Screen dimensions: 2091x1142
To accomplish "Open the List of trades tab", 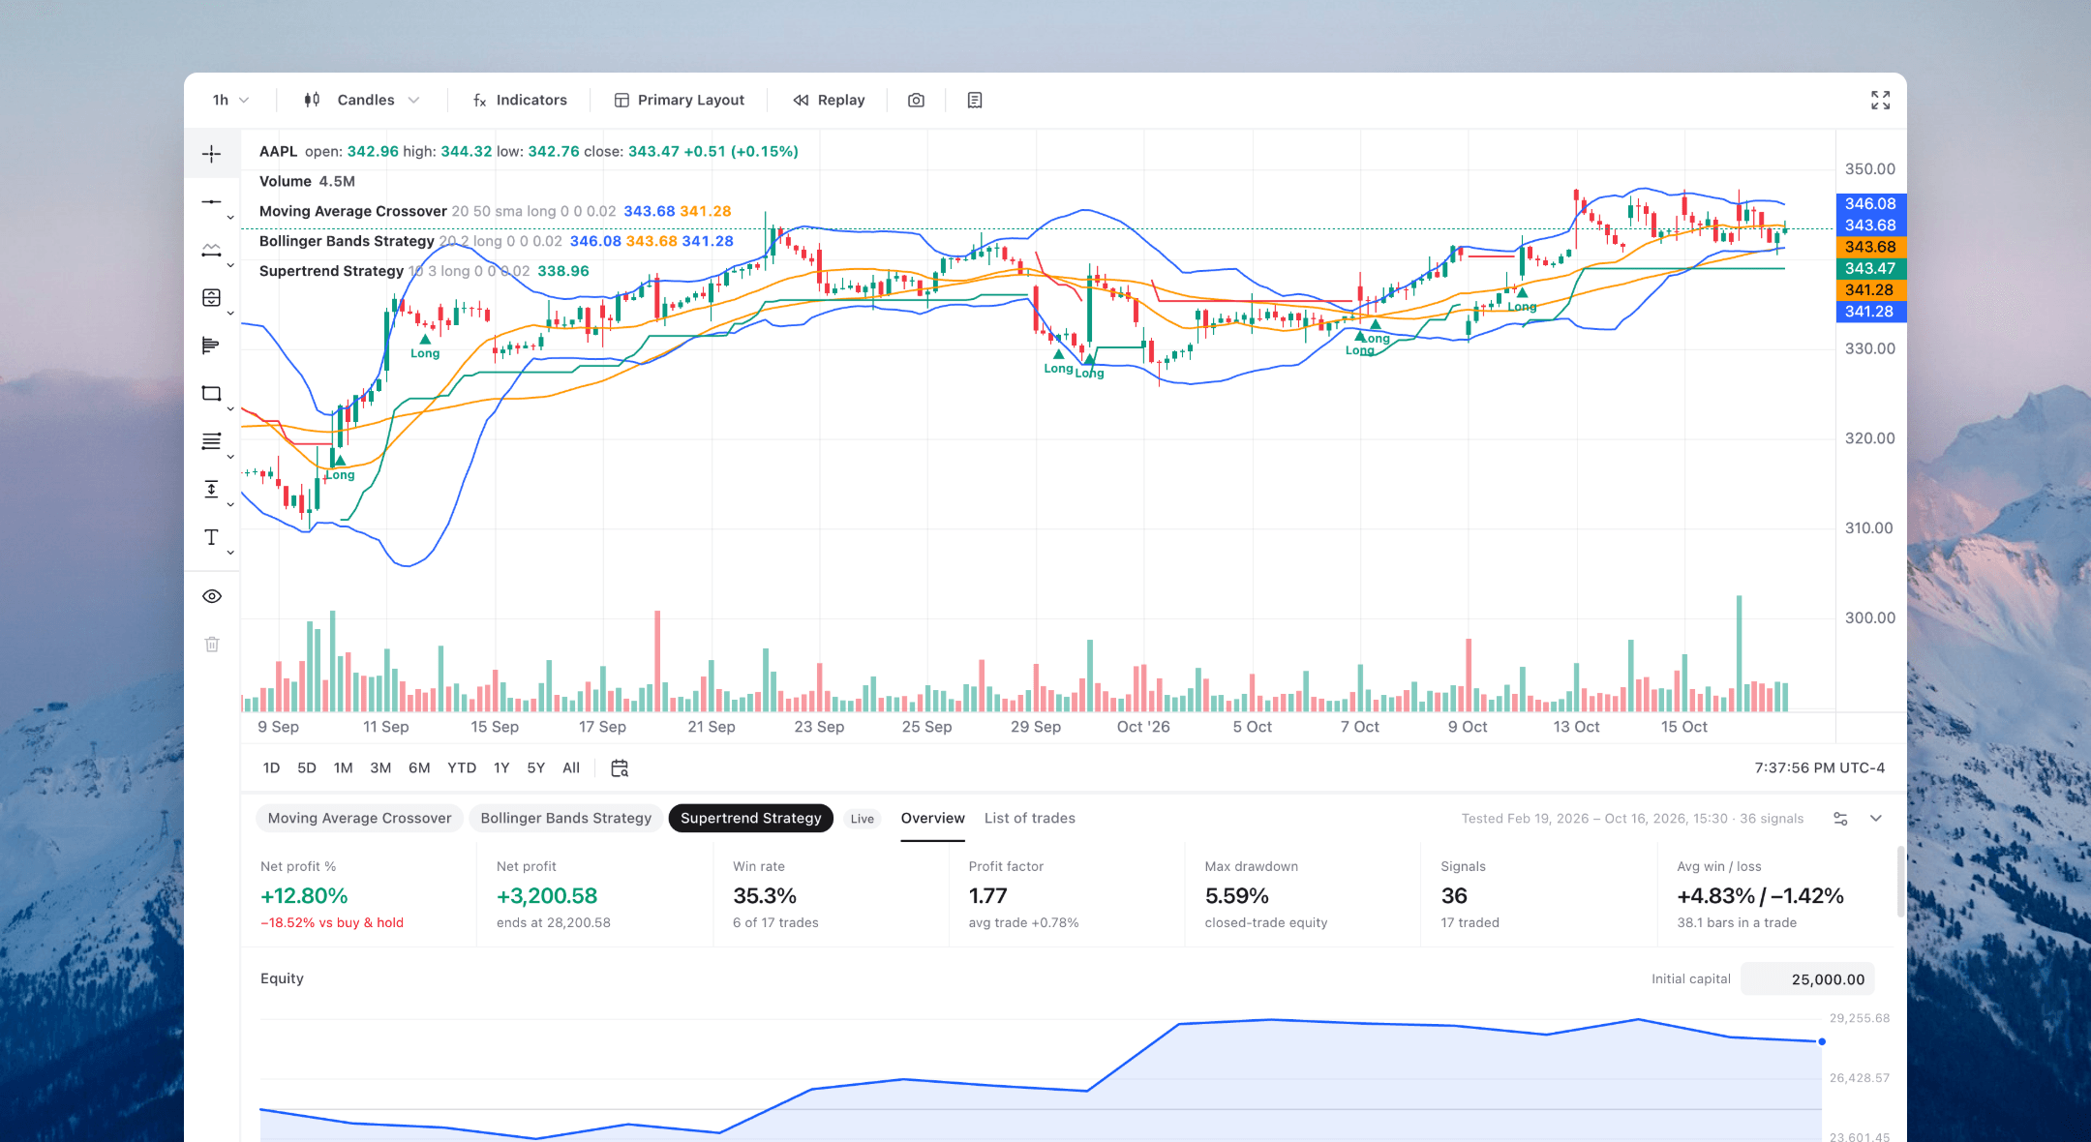I will 1029,819.
